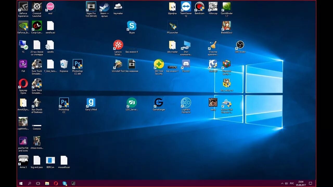Viewport: 333px width, 187px height.
Task: Launch Opera from the taskbar
Action: 56,183
